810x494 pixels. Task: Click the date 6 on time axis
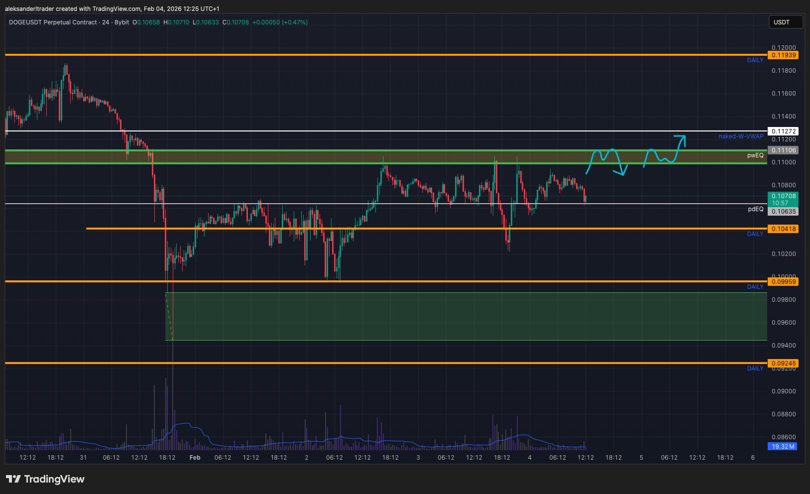[753, 458]
